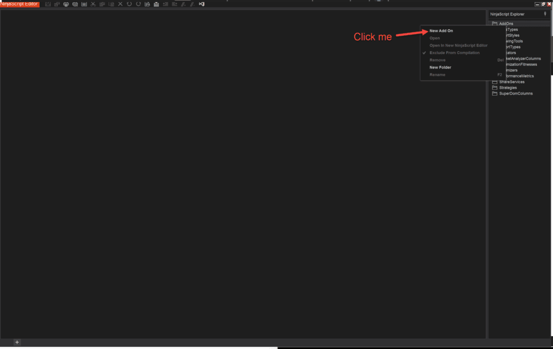Screen dimensions: 553x349
Task: Undo using the counterclockwise arrow icon
Action: coord(129,4)
